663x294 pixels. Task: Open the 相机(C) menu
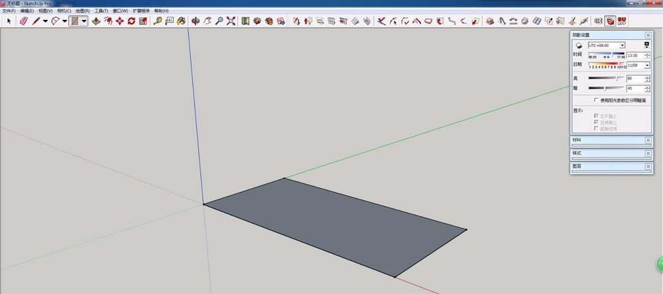click(x=64, y=11)
